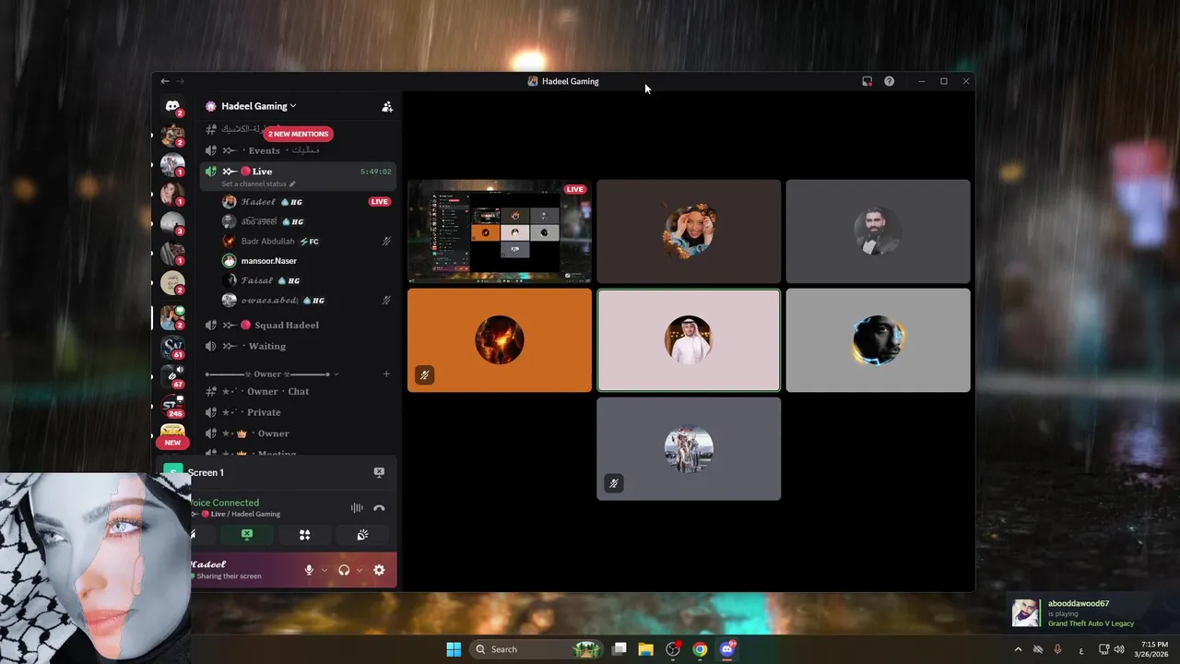The height and width of the screenshot is (664, 1180).
Task: Focus the woman-avatar tile on the brown background
Action: point(689,231)
